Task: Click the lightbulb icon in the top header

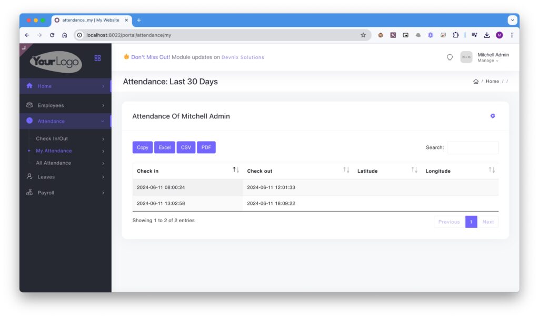Action: [x=450, y=57]
